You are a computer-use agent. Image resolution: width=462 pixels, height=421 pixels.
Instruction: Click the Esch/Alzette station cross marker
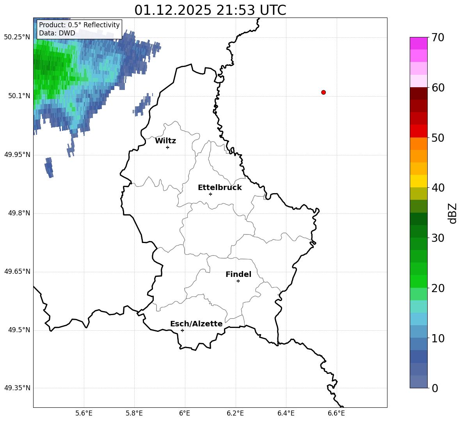point(182,330)
